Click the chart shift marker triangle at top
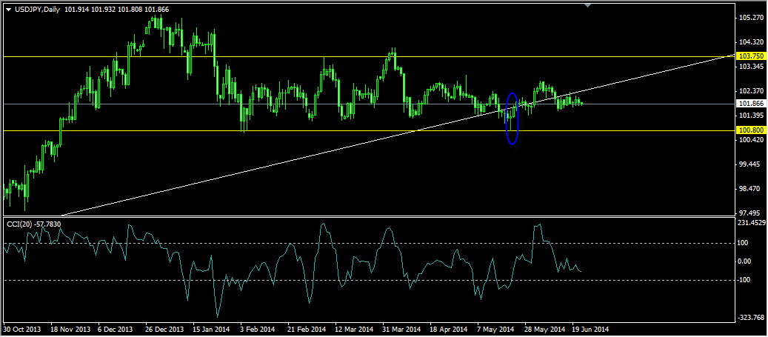The width and height of the screenshot is (768, 337). [x=587, y=5]
